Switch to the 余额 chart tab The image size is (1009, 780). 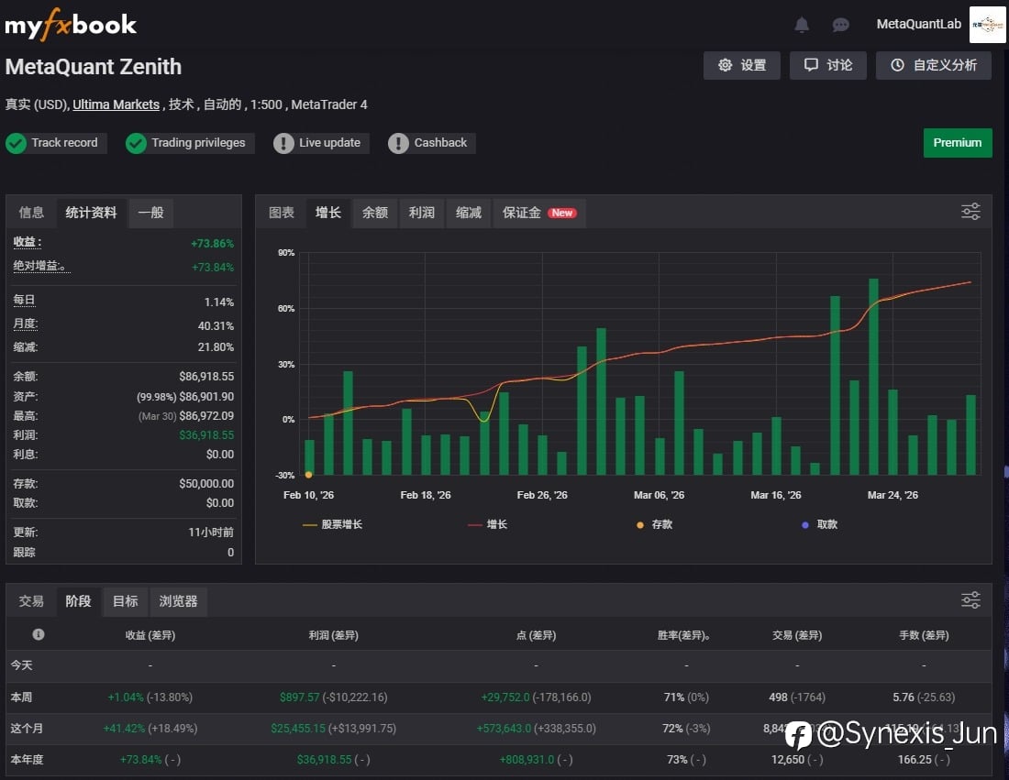point(375,213)
